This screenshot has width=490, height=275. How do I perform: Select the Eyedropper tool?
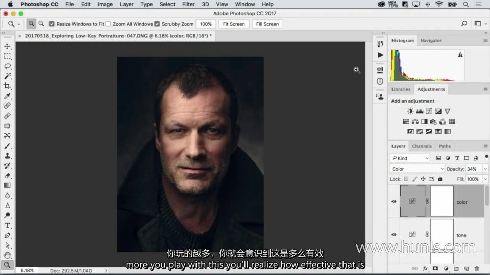[7, 96]
